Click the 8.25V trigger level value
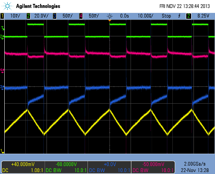 [x=203, y=16]
